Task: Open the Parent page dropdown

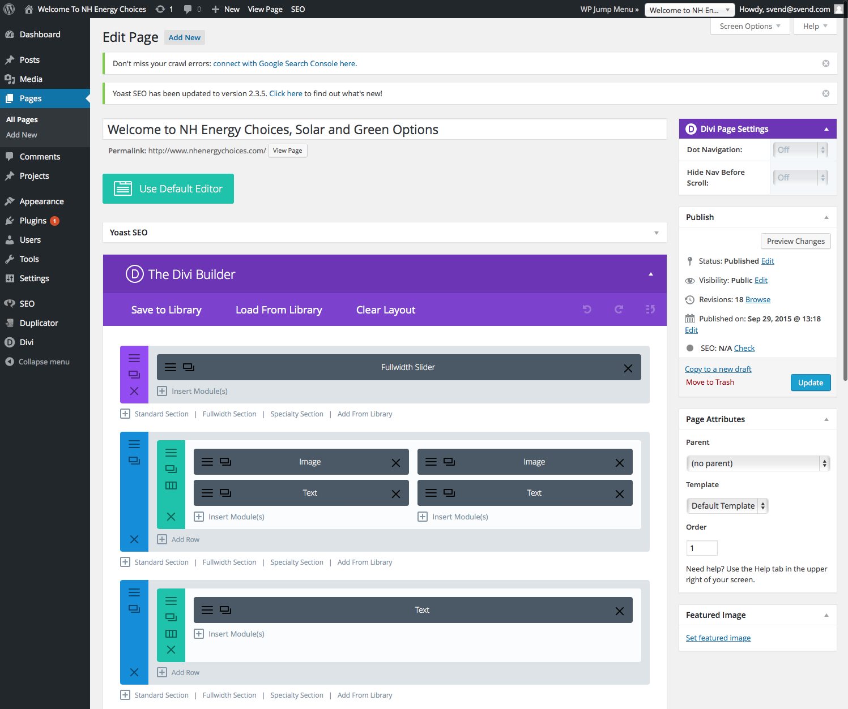Action: [x=758, y=463]
